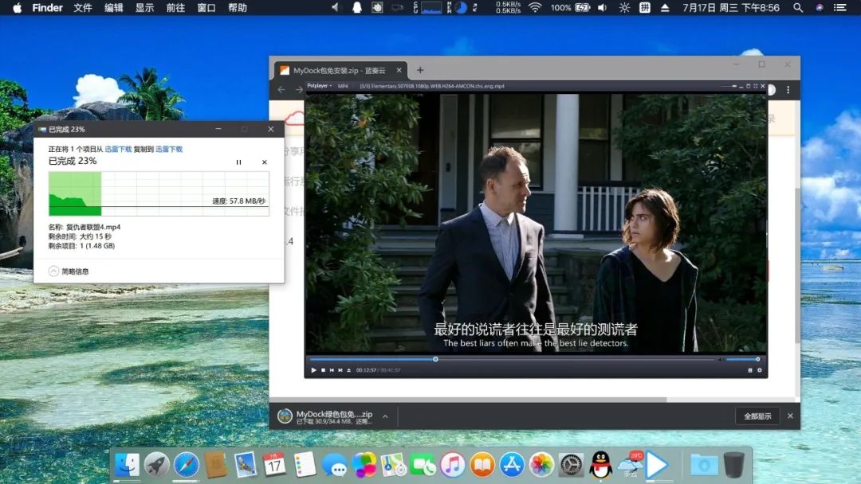Open Spotlight search magnifier
This screenshot has width=861, height=484.
tap(798, 8)
